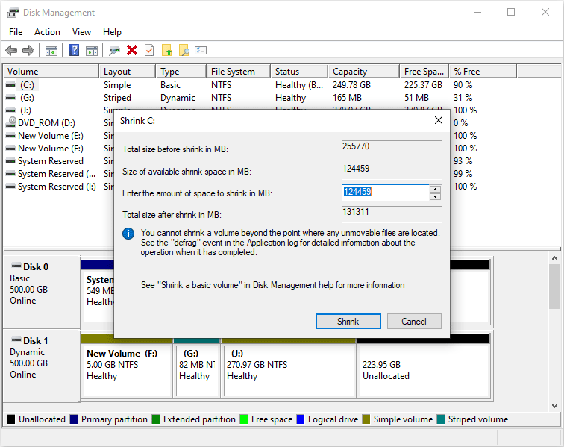Click the Connect/Rescan disk toolbar icon
The height and width of the screenshot is (447, 564).
(x=114, y=51)
